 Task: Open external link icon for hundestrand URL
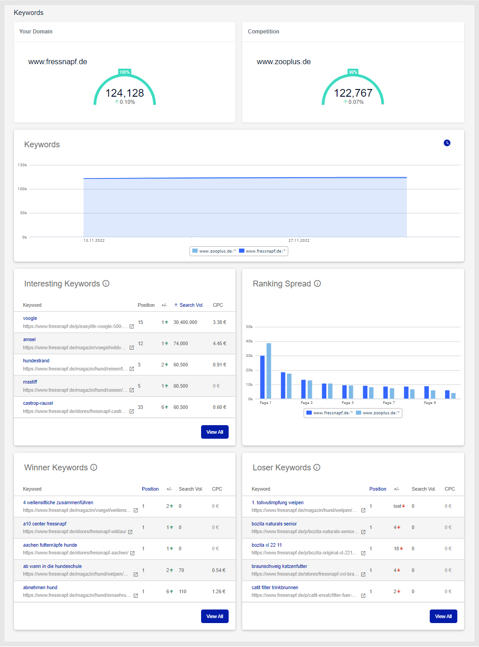(x=131, y=369)
